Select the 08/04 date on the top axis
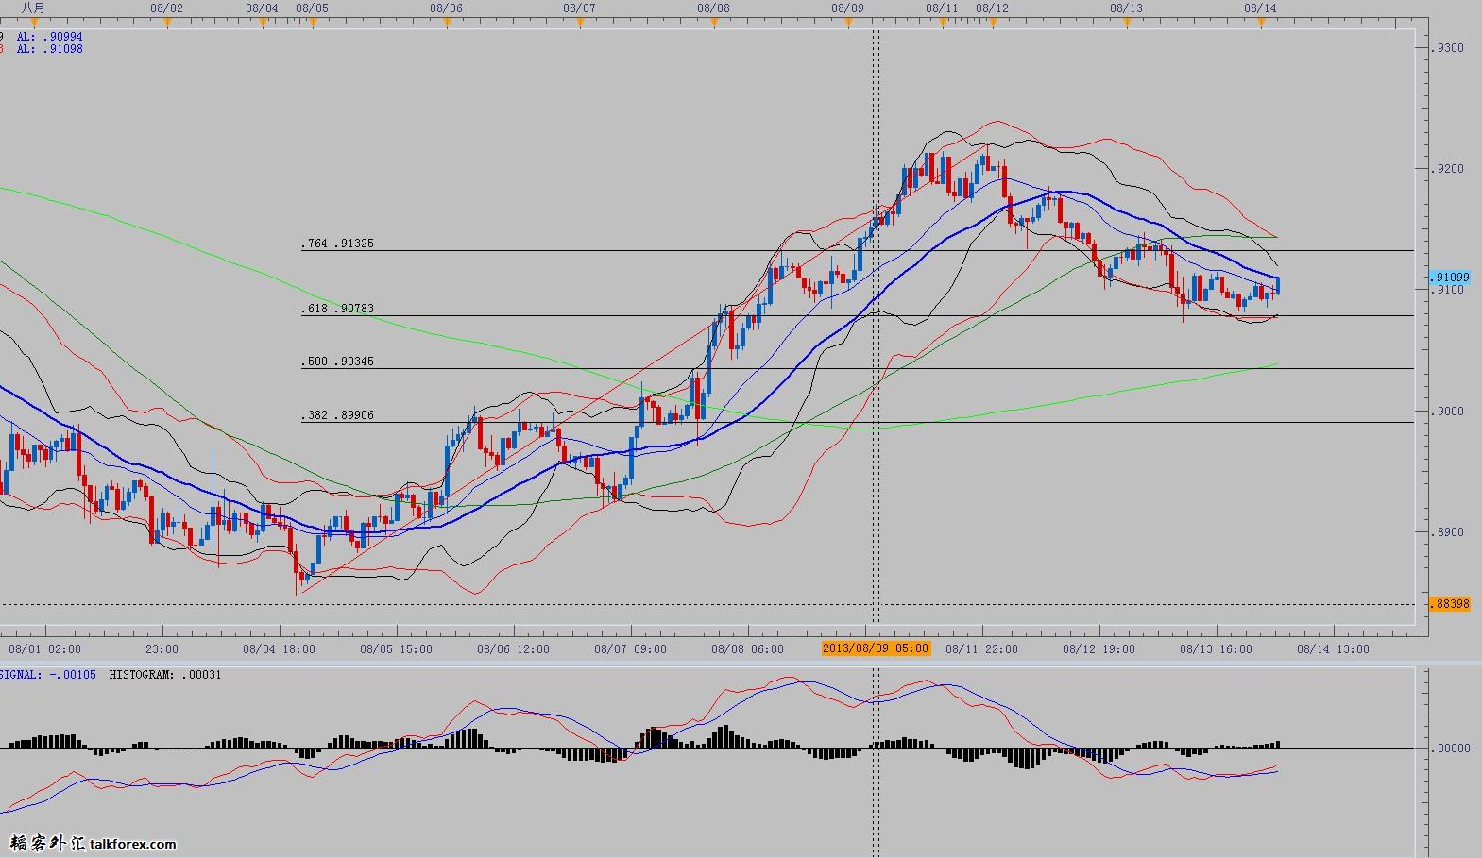Viewport: 1482px width, 858px height. click(x=262, y=8)
